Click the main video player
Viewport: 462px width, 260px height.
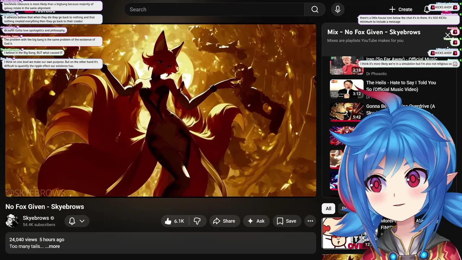[161, 110]
